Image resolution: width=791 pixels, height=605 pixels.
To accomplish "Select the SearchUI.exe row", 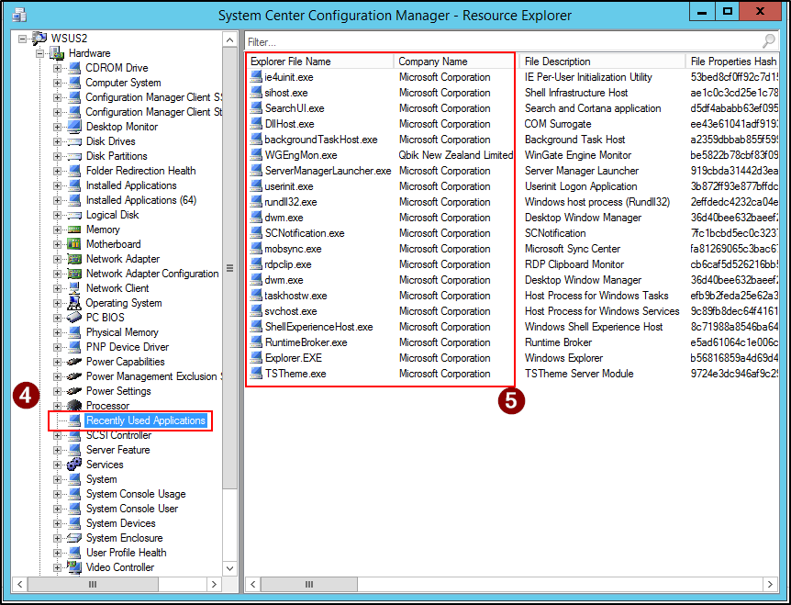I will [x=512, y=108].
